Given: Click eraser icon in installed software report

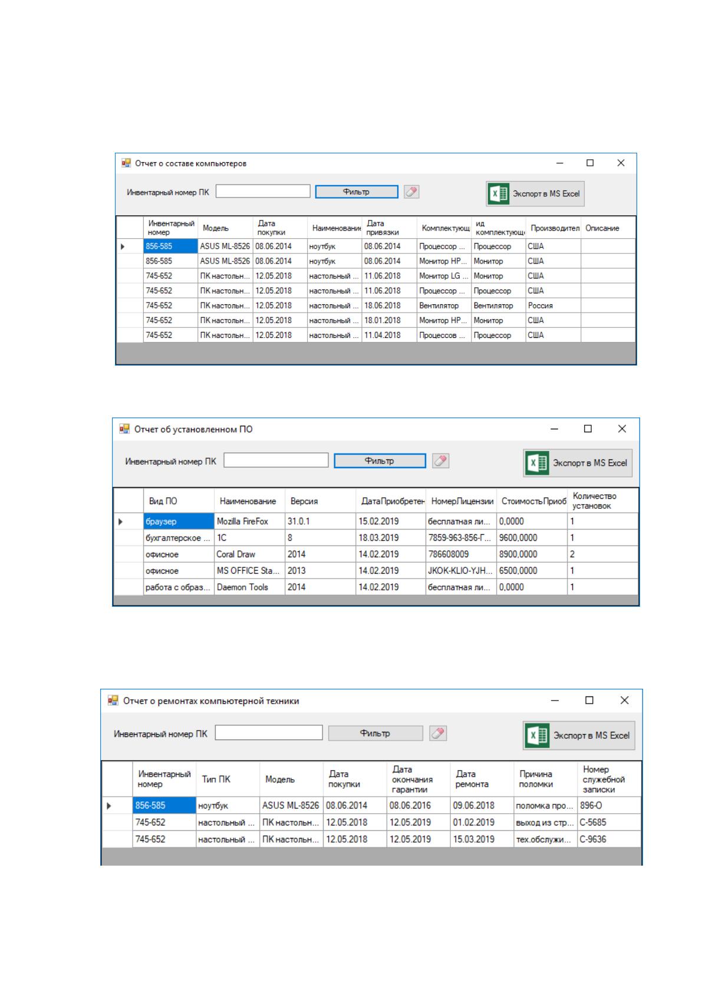Looking at the screenshot, I should pos(440,461).
